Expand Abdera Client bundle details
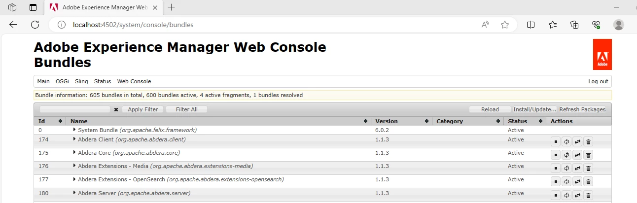This screenshot has width=637, height=203. click(74, 139)
